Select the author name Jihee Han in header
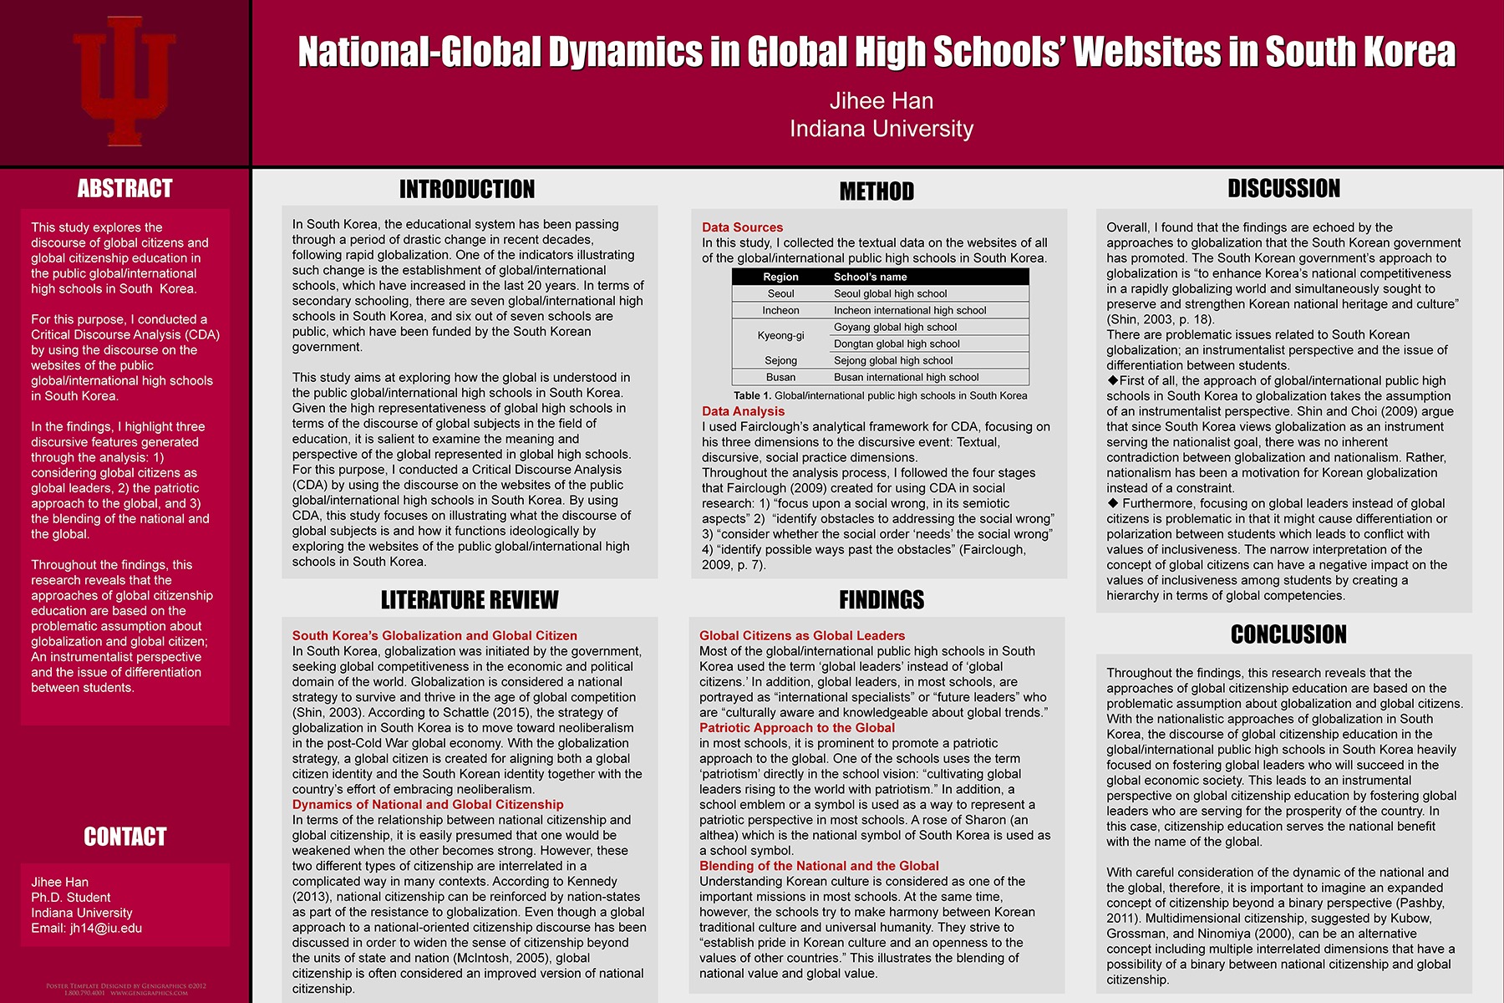This screenshot has height=1003, width=1504. point(881,101)
